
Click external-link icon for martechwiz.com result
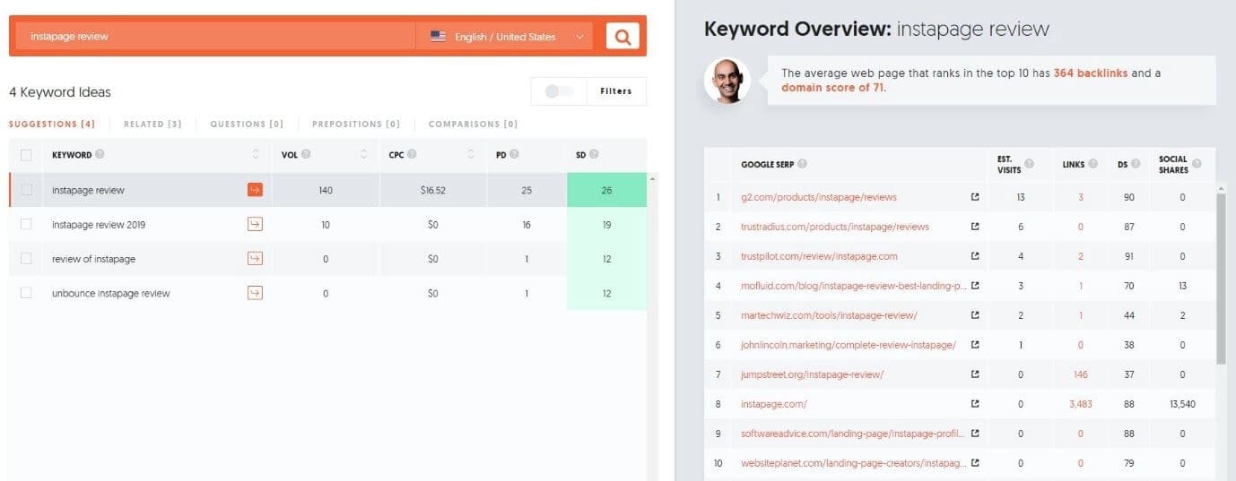tap(975, 315)
